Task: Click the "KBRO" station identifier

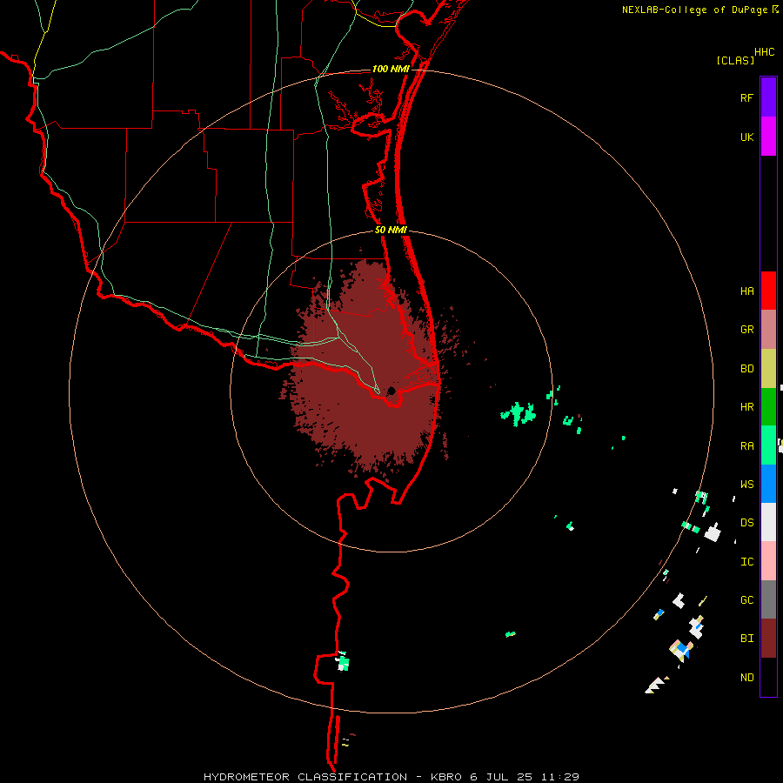Action: pyautogui.click(x=446, y=777)
